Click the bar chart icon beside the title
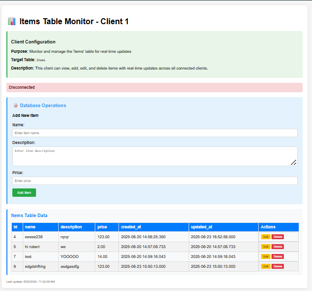Viewport: 312px width, 291px height. coord(12,21)
